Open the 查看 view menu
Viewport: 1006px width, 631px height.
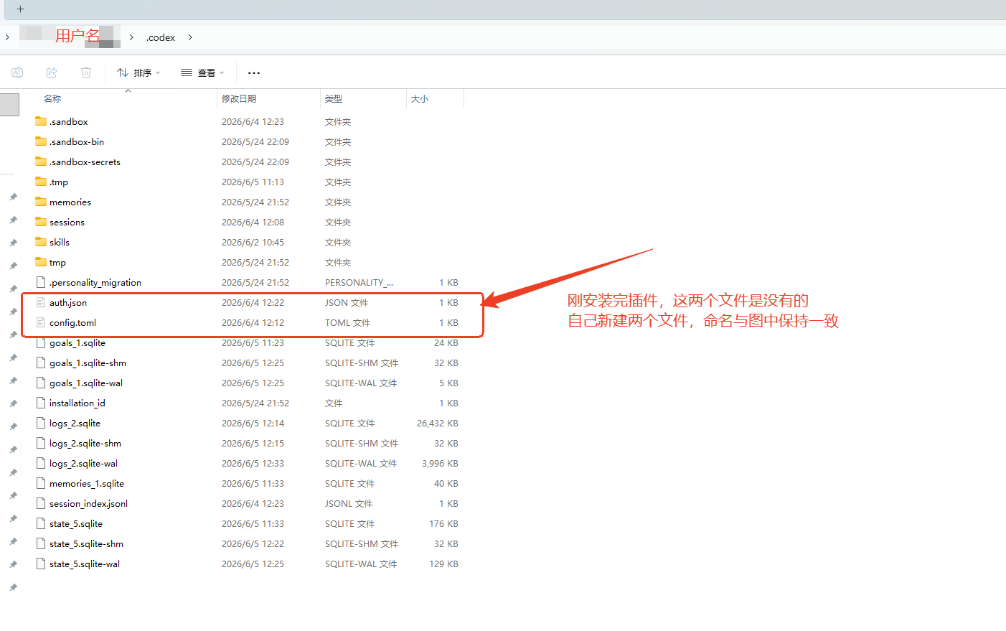click(202, 73)
